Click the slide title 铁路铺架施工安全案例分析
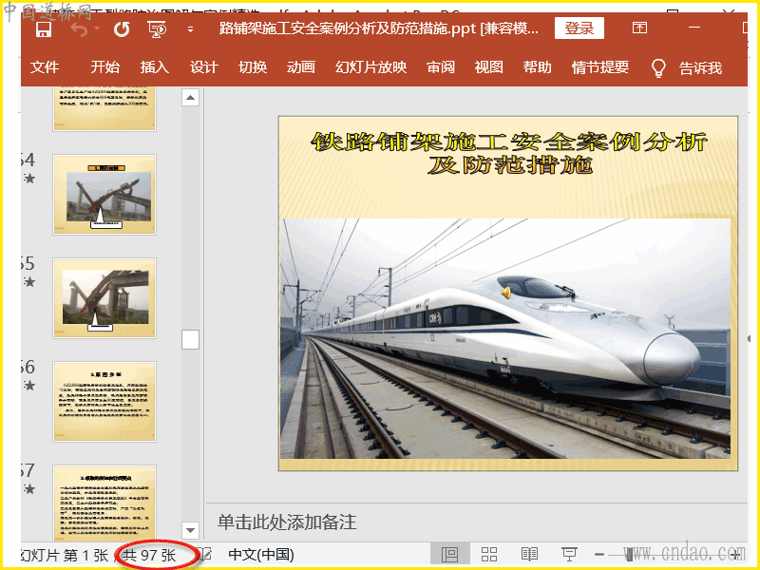This screenshot has width=760, height=570. [508, 153]
